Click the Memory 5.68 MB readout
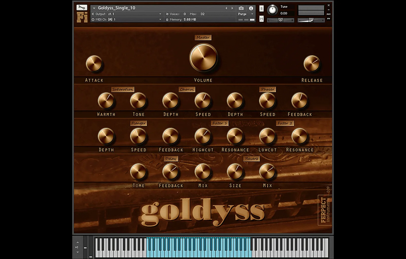 coord(181,20)
